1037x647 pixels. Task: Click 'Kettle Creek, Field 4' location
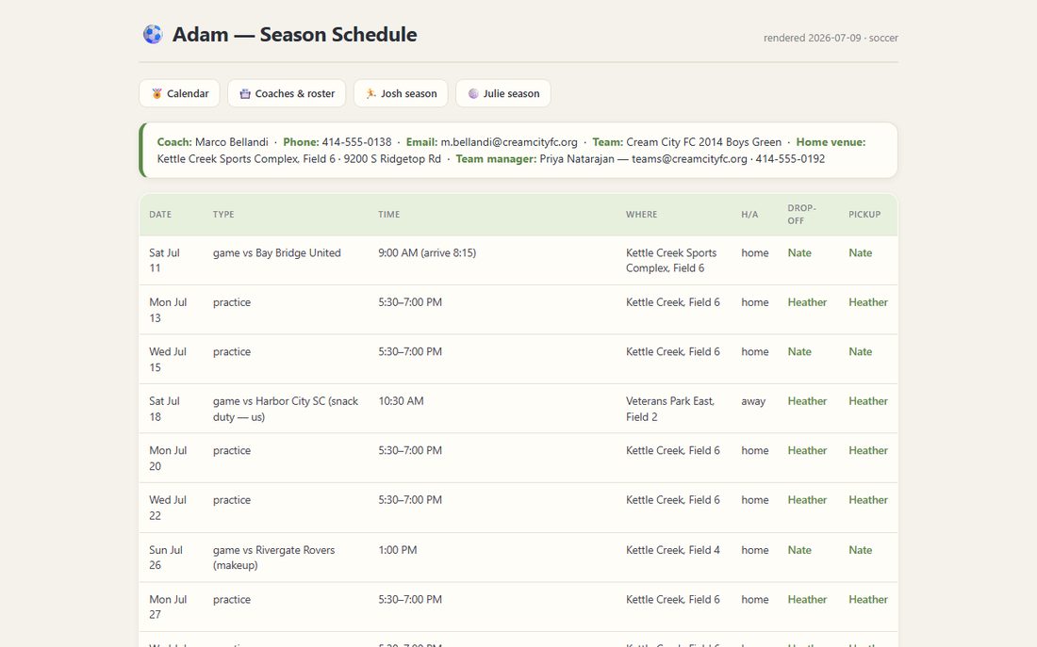click(673, 550)
